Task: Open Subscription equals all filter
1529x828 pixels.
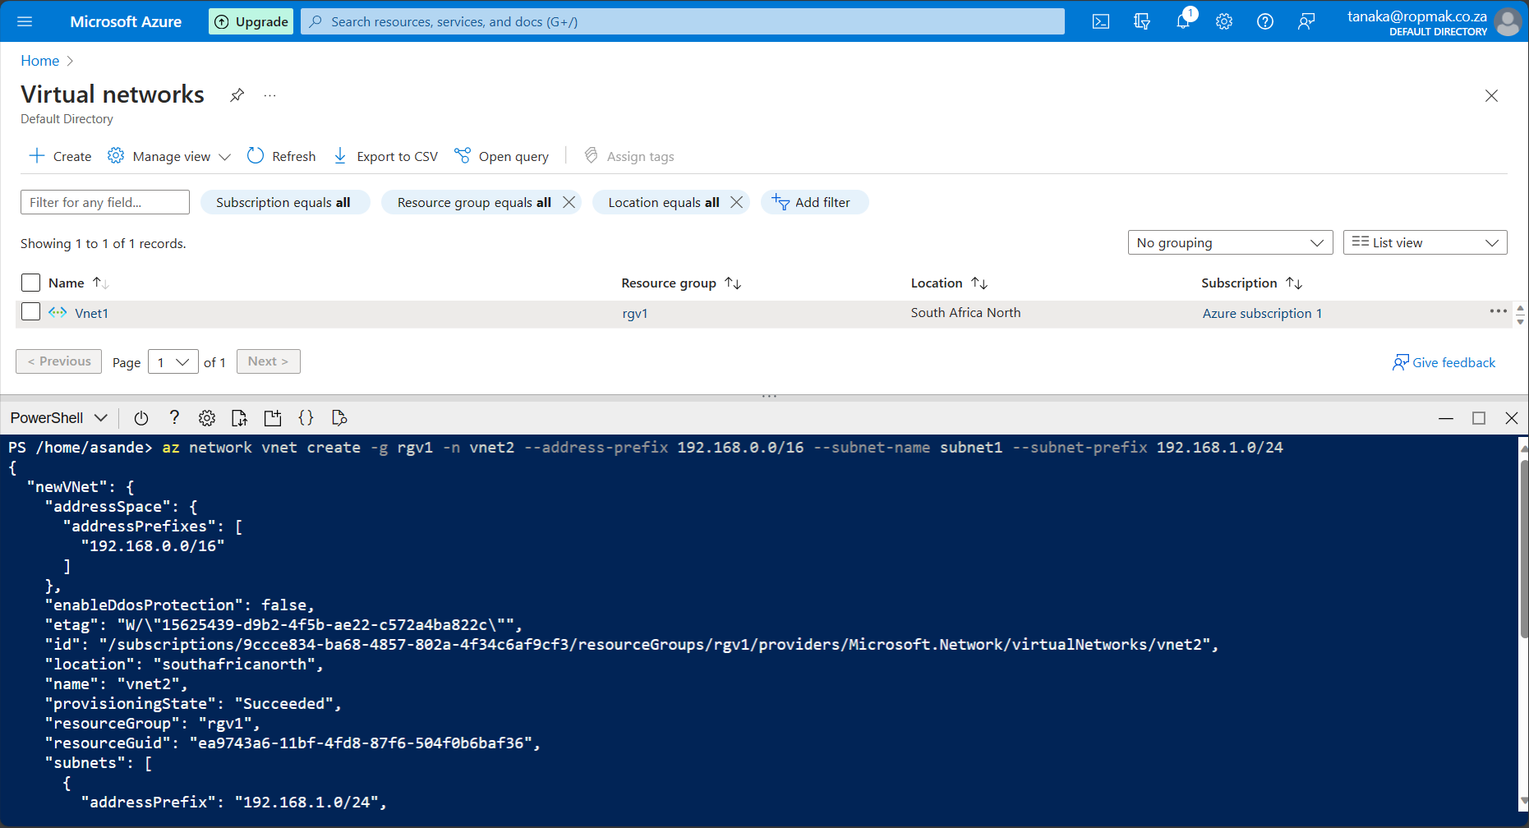Action: 283,202
